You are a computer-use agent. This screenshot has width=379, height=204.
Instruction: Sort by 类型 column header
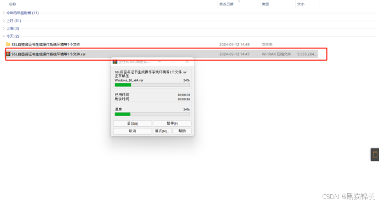tap(266, 4)
